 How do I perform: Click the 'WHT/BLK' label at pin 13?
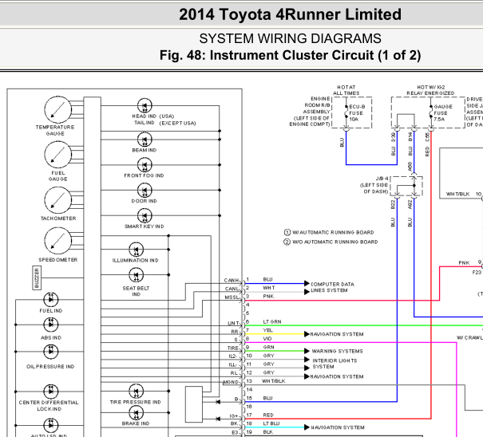tap(274, 381)
